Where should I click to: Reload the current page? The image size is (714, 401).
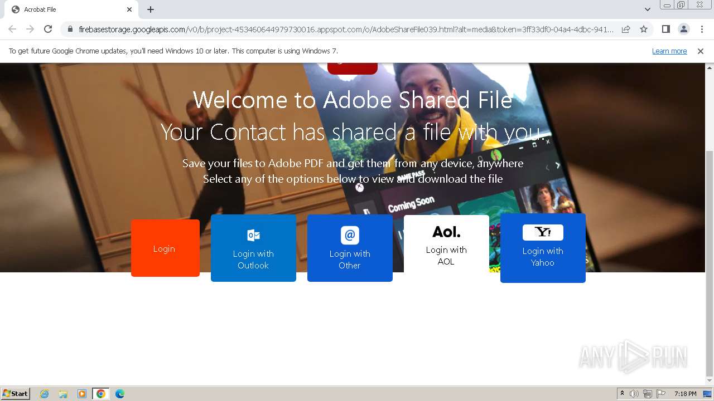[x=48, y=29]
